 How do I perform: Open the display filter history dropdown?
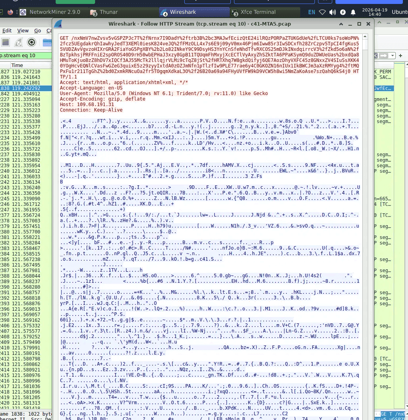coord(393,56)
